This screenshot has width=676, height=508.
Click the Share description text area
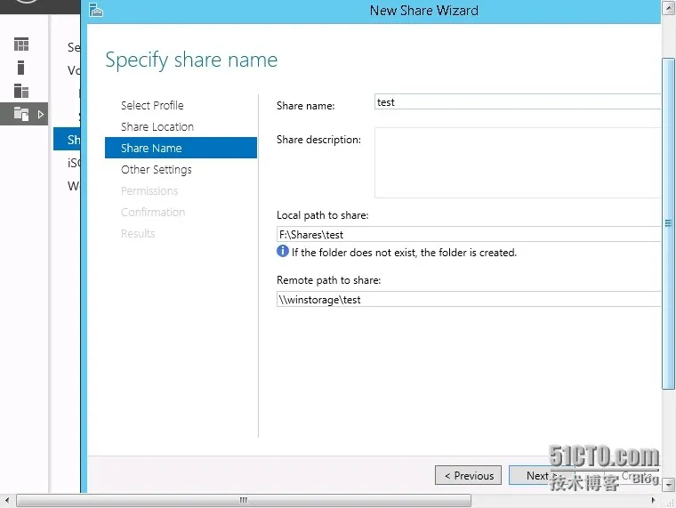pos(518,163)
